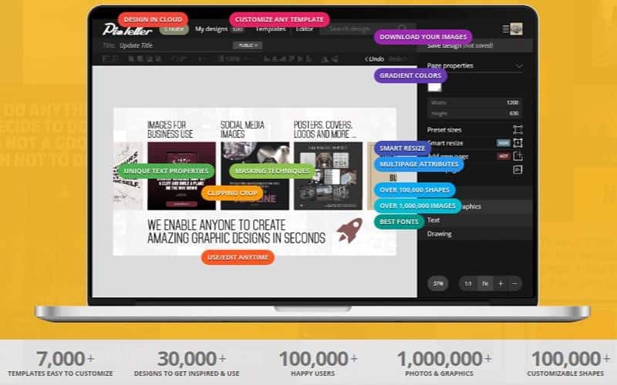Image resolution: width=617 pixels, height=385 pixels.
Task: Click the Preset sizes icon
Action: point(518,130)
